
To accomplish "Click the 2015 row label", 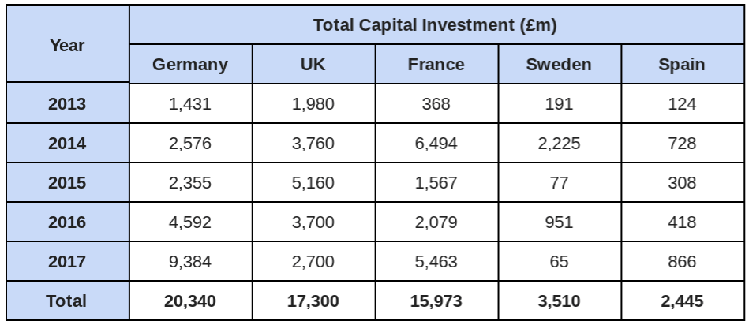I will (67, 182).
